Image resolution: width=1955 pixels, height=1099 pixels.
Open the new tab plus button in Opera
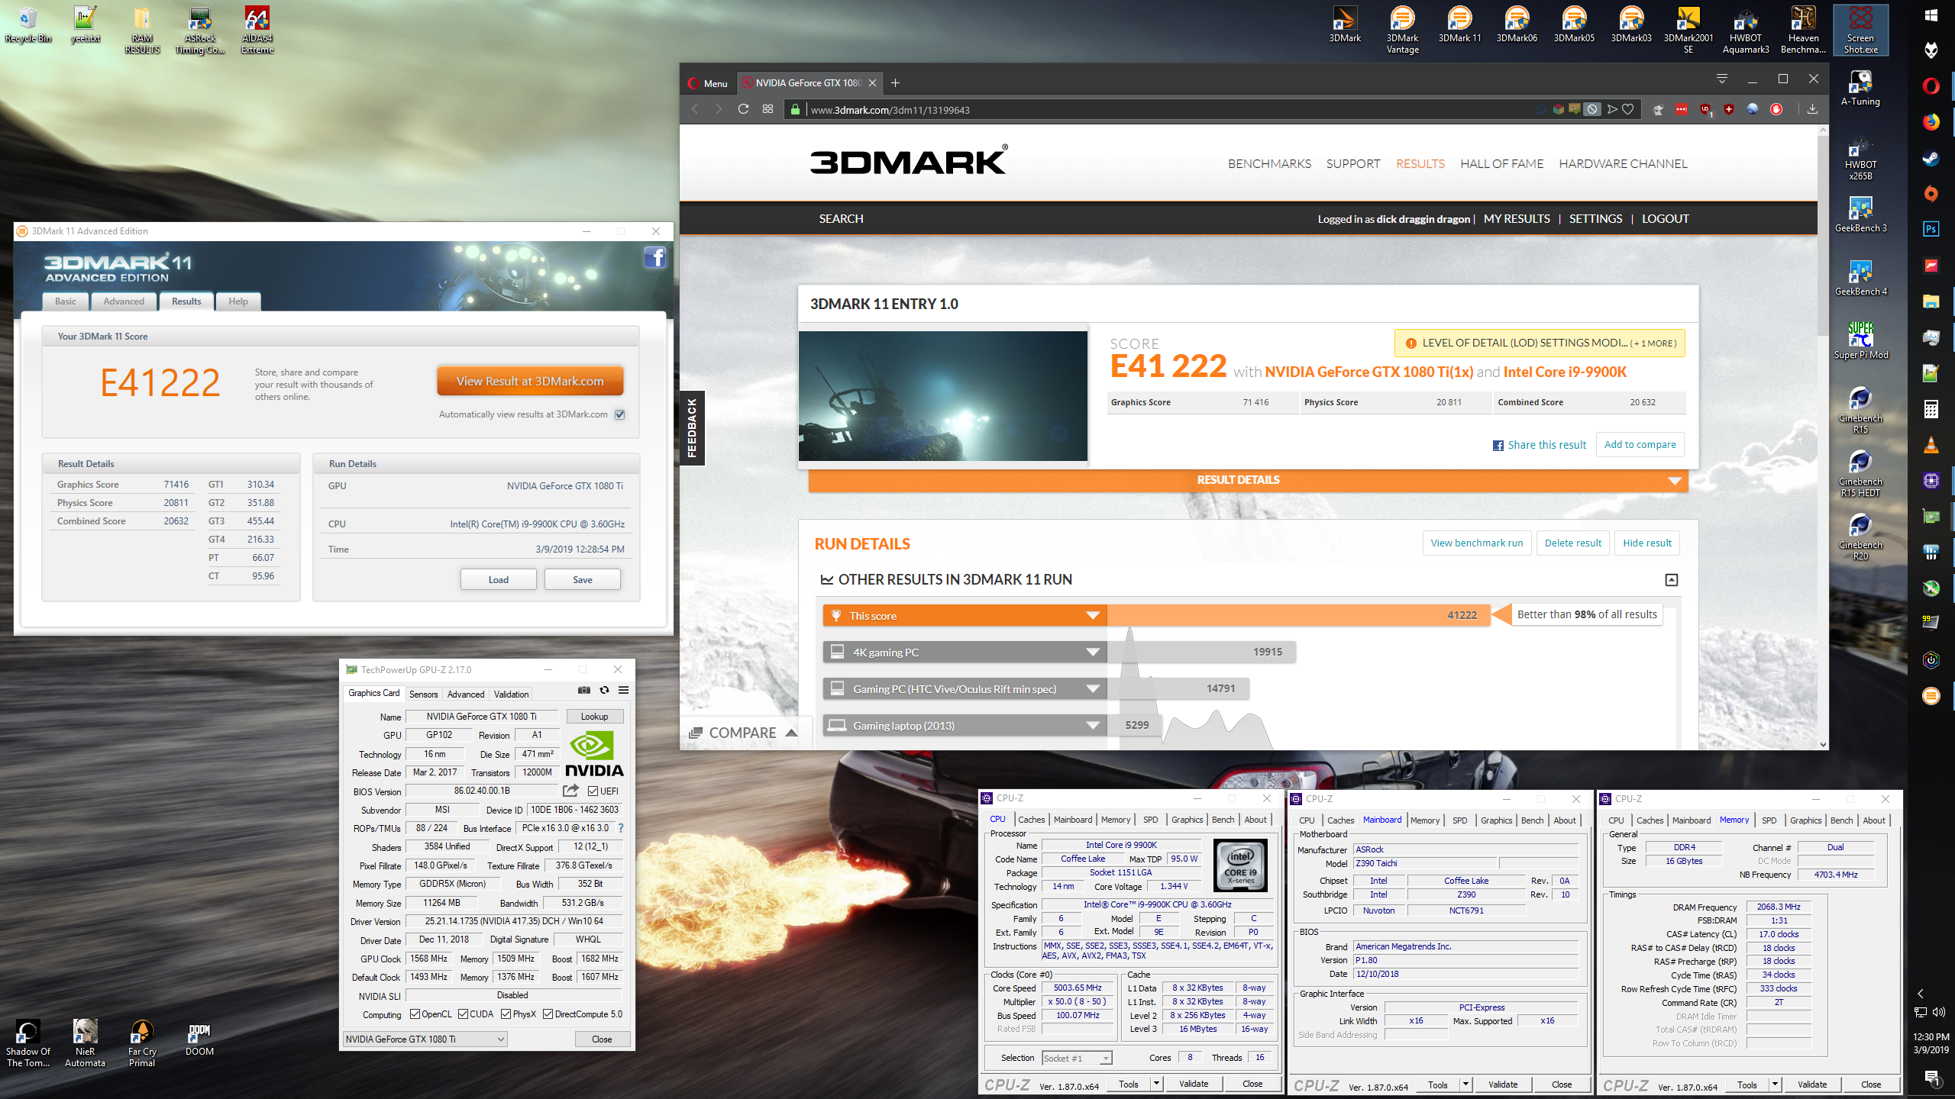(895, 82)
